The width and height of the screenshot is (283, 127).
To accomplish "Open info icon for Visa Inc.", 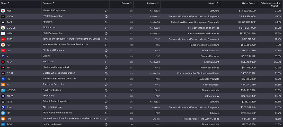I will pos(106,56).
